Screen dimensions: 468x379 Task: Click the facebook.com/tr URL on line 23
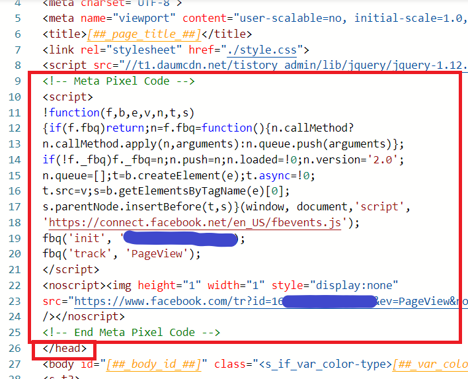pyautogui.click(x=270, y=301)
